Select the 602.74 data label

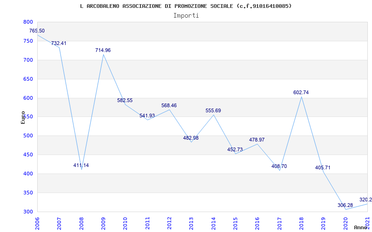pos(301,92)
